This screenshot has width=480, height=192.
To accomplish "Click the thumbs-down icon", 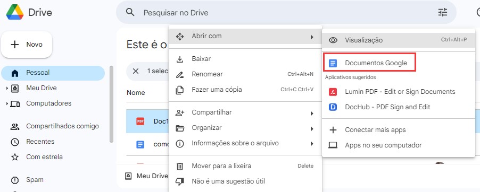I will (x=180, y=181).
